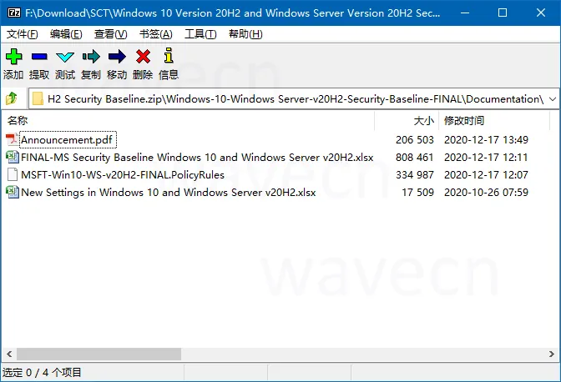Click the Info (信息) yellow i icon
The width and height of the screenshot is (561, 382).
[x=169, y=56]
